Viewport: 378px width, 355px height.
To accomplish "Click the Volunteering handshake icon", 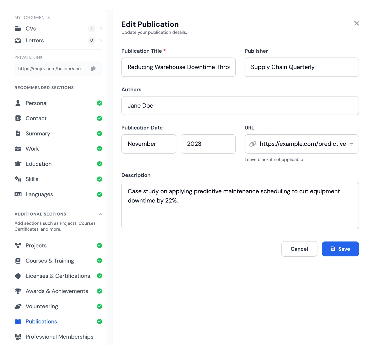I will 18,306.
